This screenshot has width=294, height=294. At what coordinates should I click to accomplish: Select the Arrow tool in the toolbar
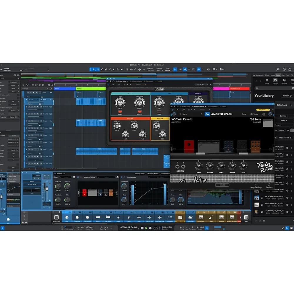pos(94,69)
